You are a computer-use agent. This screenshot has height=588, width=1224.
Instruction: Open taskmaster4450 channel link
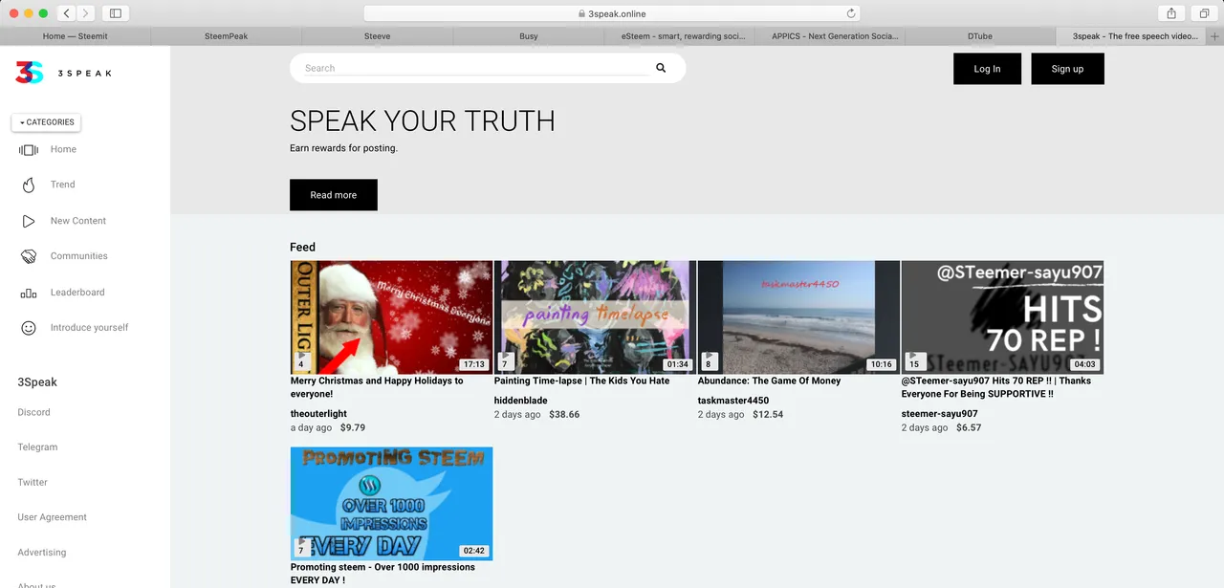(x=733, y=401)
